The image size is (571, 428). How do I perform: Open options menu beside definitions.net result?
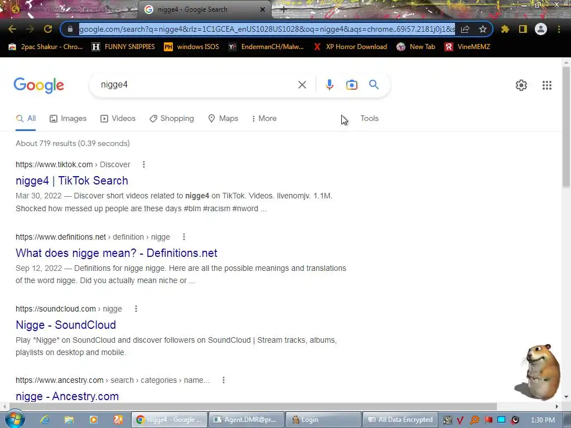(184, 237)
